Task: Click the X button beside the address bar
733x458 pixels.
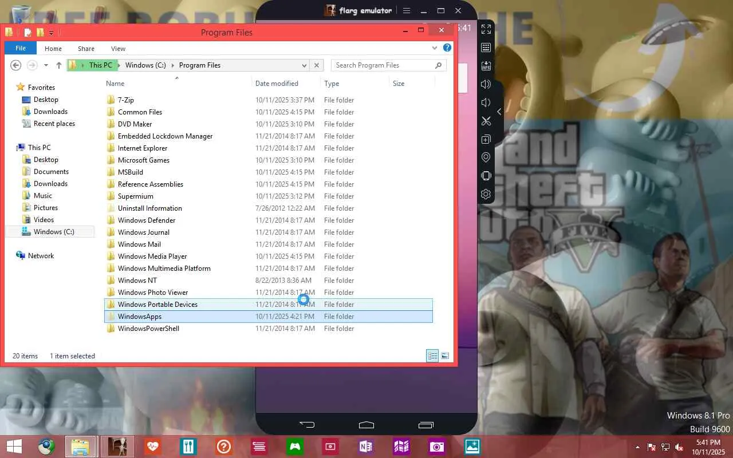Action: [x=317, y=65]
